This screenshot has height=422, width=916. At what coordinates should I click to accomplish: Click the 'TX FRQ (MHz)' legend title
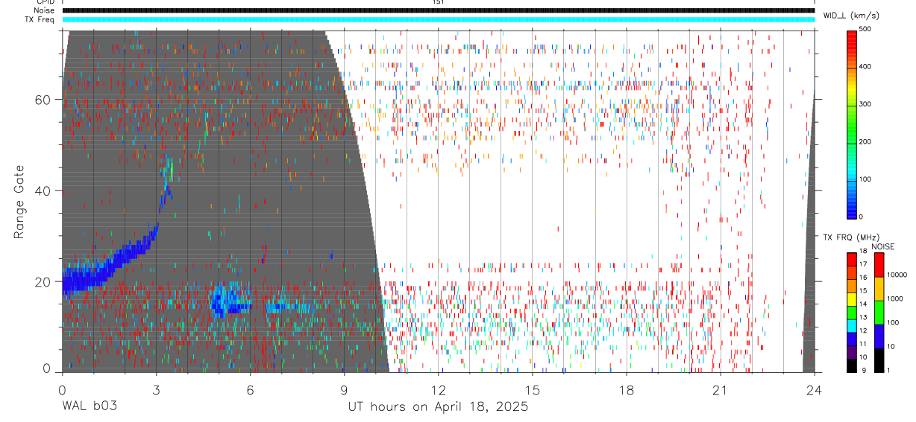[850, 237]
